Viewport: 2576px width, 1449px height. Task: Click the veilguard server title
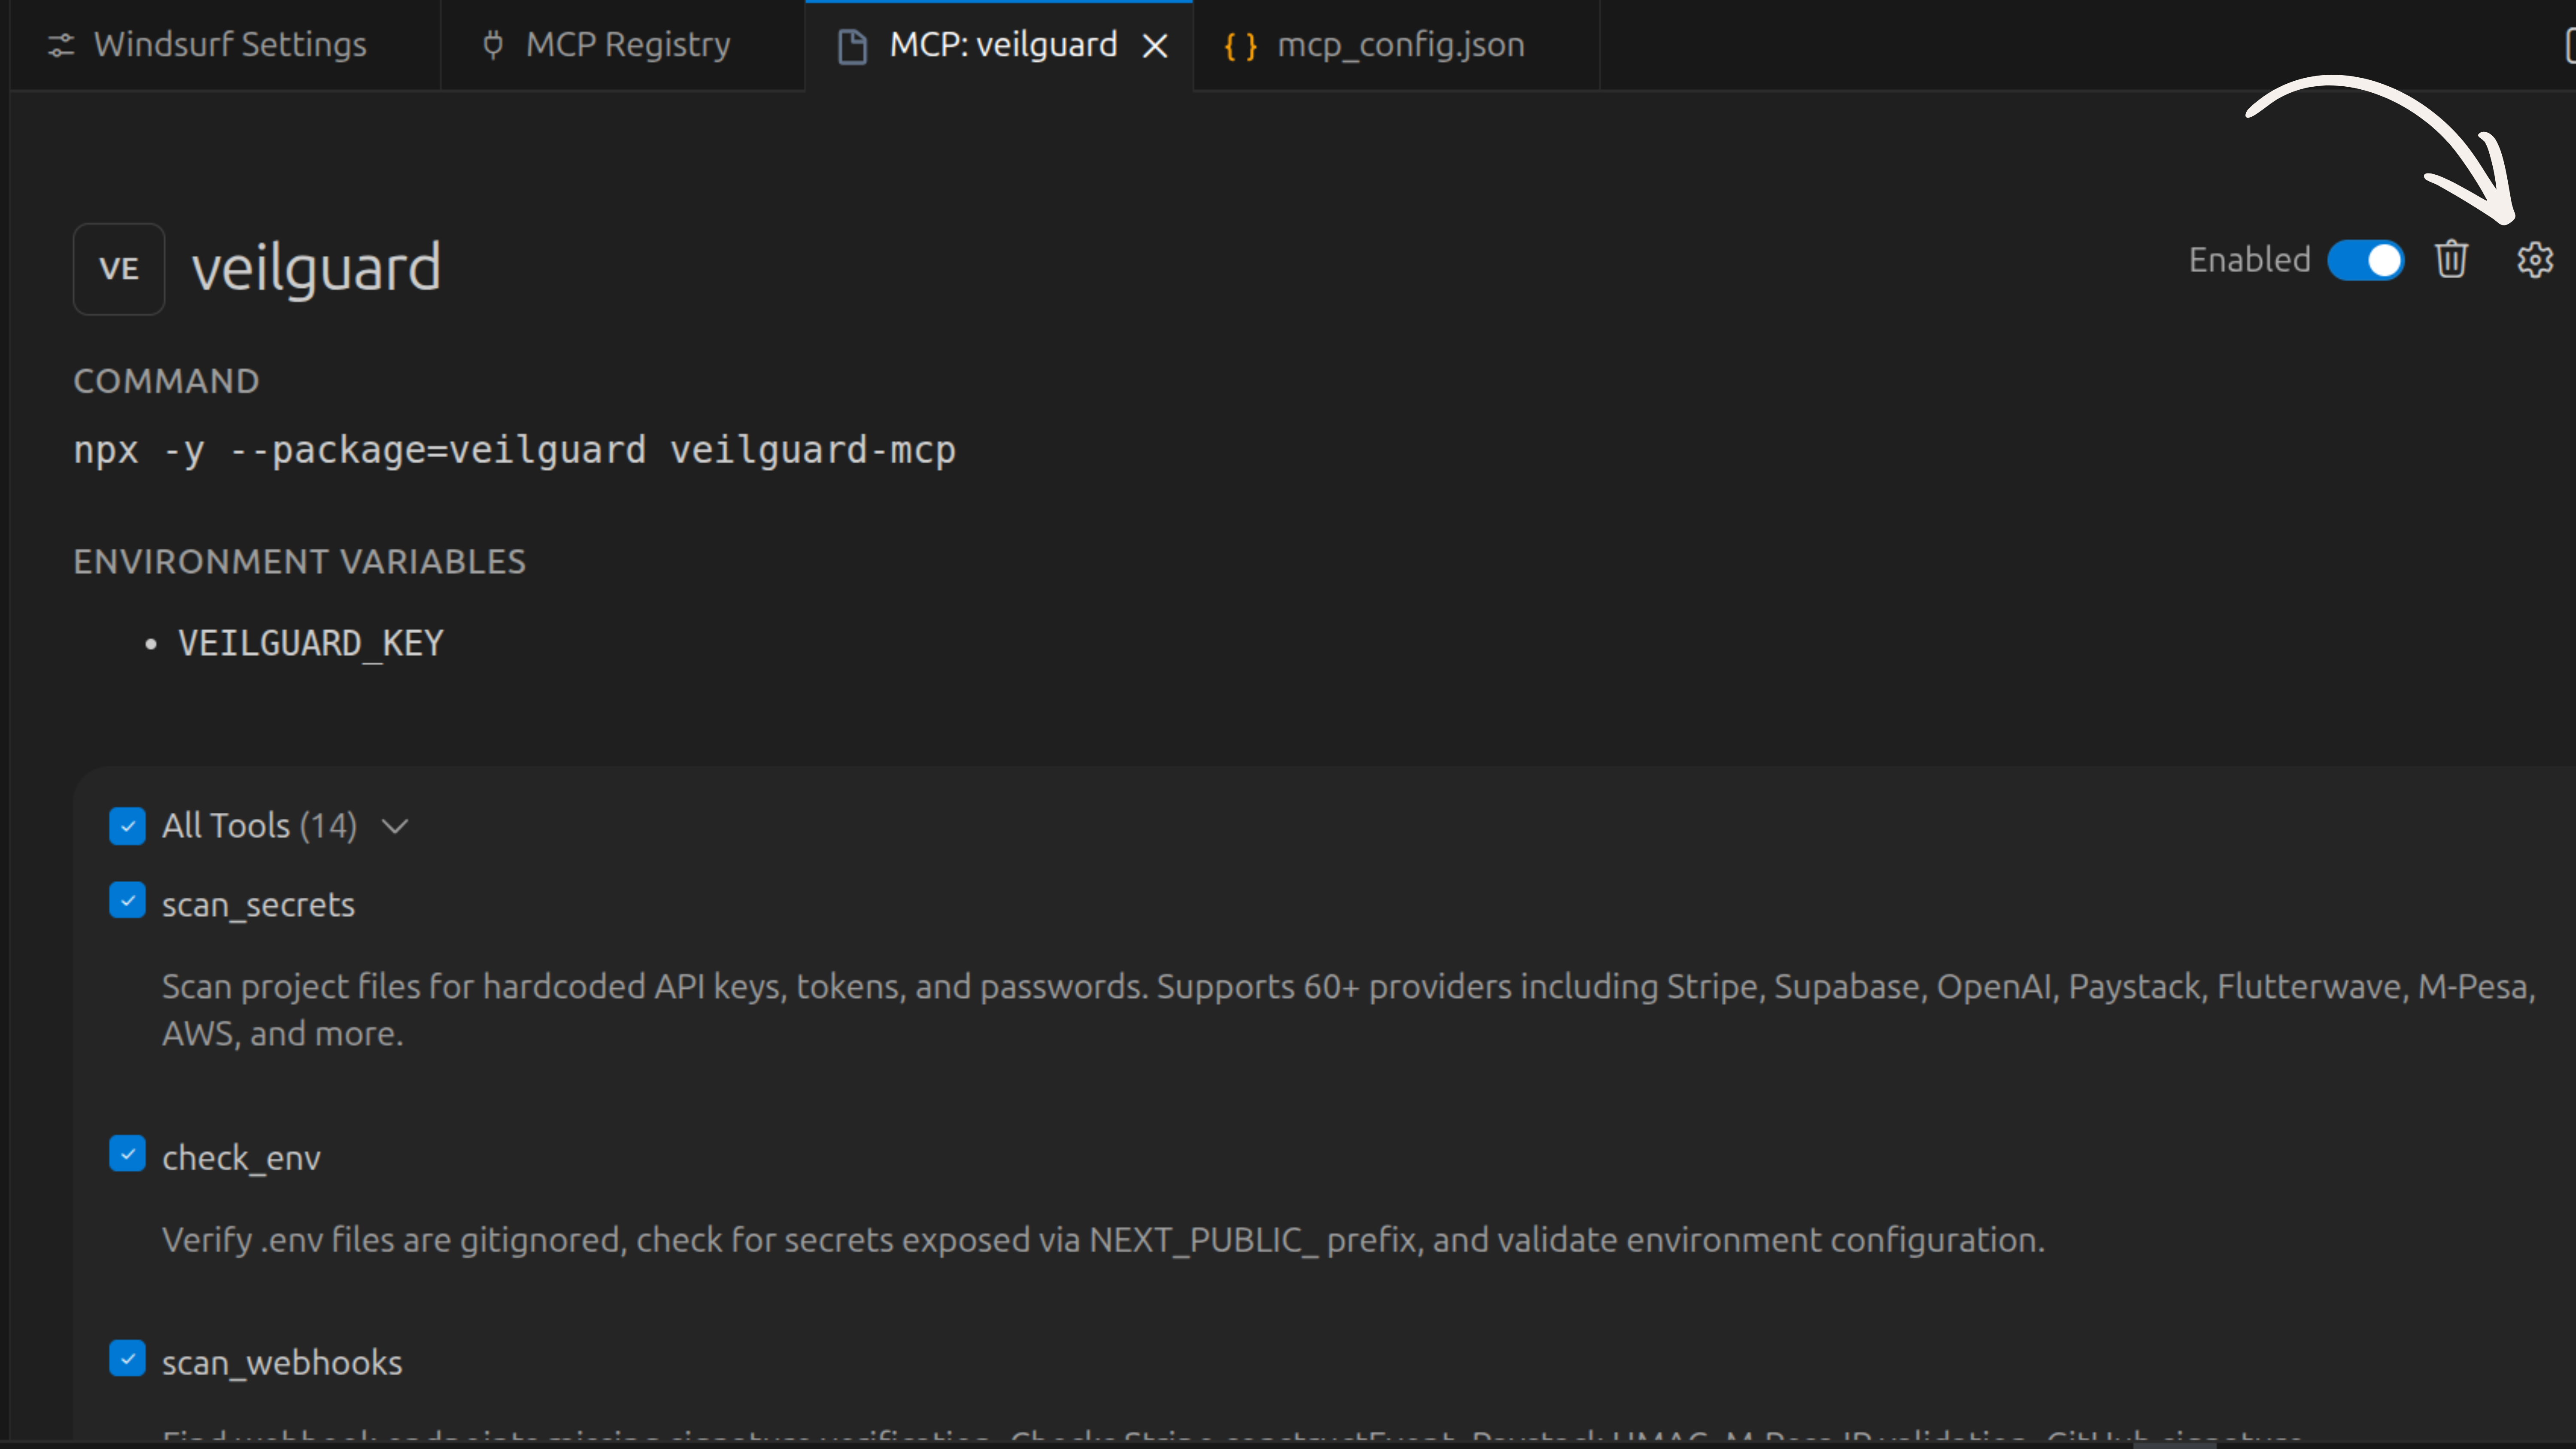(316, 268)
